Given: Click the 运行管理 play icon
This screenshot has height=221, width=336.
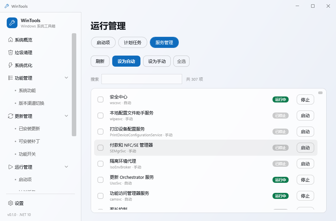Looking at the screenshot, I should coord(10,167).
